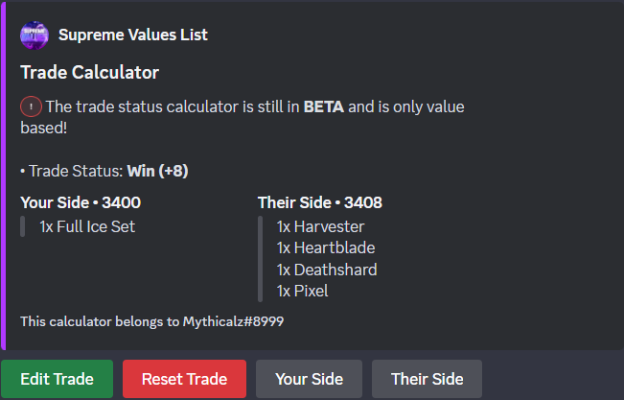Click the bold BETA word in description
624x400 pixels.
pos(323,107)
